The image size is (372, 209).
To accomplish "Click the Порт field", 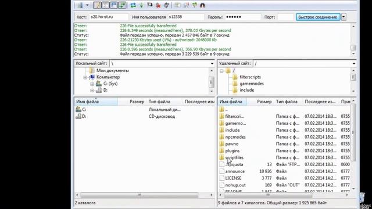I will [x=285, y=17].
